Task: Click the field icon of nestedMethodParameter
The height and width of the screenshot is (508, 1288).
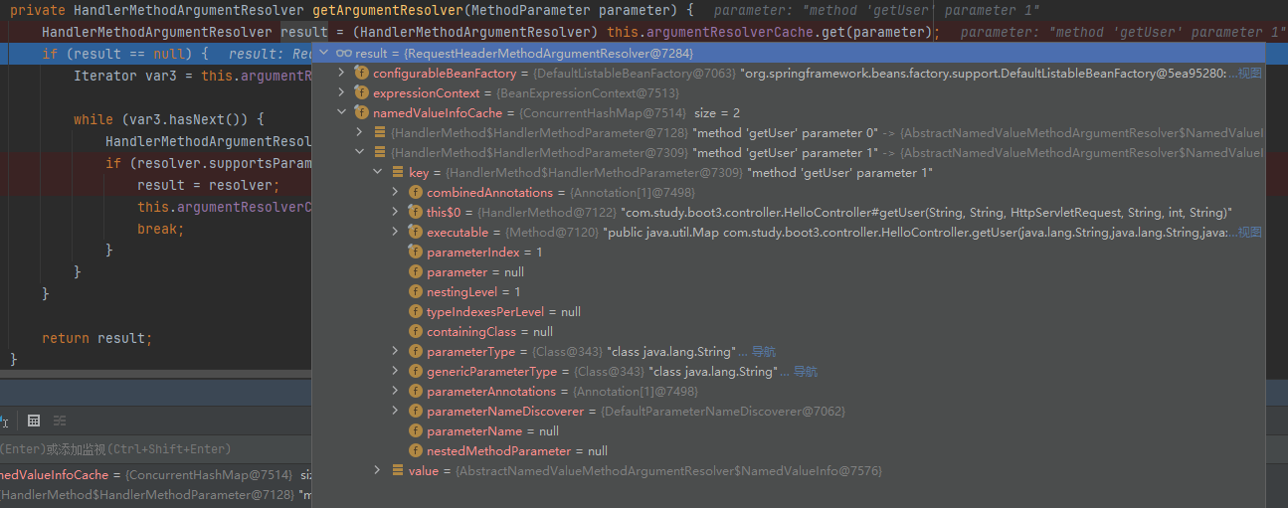Action: (x=416, y=450)
